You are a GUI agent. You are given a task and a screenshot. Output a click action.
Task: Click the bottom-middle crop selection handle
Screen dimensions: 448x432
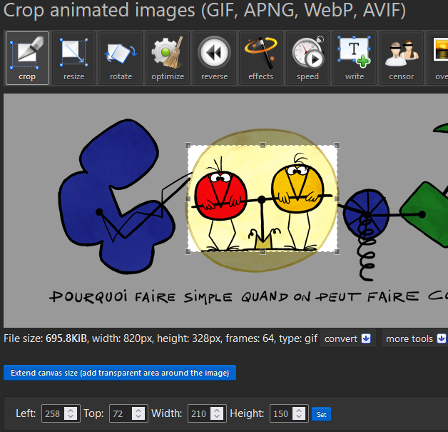point(263,251)
